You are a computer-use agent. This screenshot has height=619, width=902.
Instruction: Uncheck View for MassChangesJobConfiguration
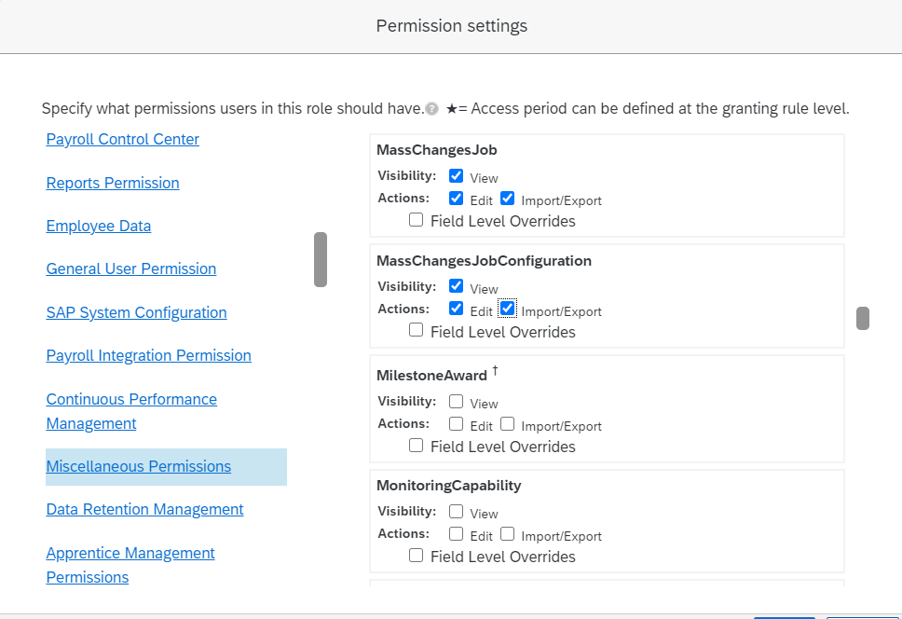point(457,286)
